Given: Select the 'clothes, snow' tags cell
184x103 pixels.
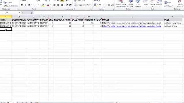Looking at the screenshot, I should tap(173, 26).
